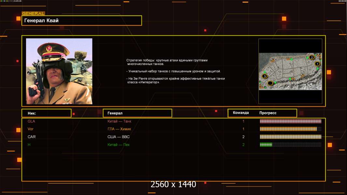347x195 pixels.
Task: Select player Vor in the list
Action: point(31,129)
